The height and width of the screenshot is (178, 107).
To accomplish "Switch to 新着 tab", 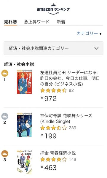I will (x=61, y=22).
